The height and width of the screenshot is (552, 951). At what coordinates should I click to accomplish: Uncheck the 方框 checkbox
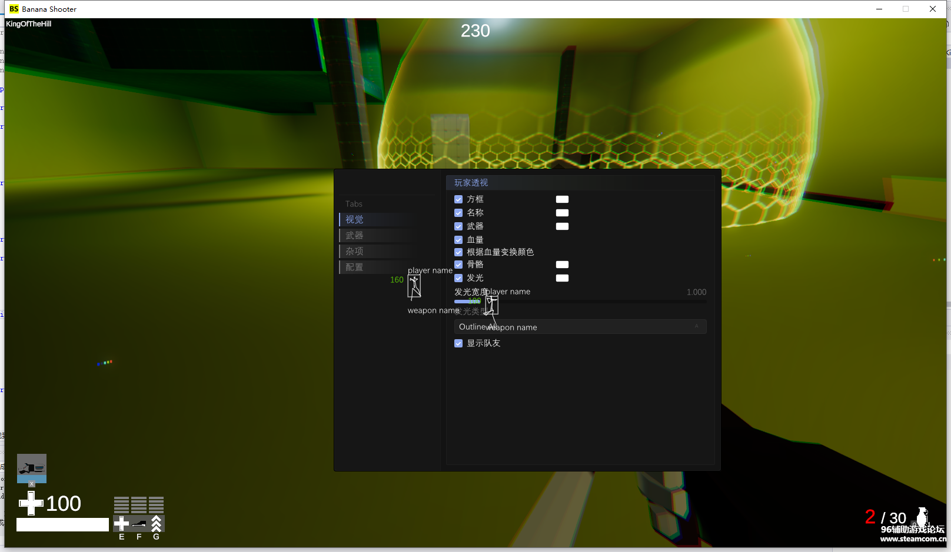[x=458, y=199]
